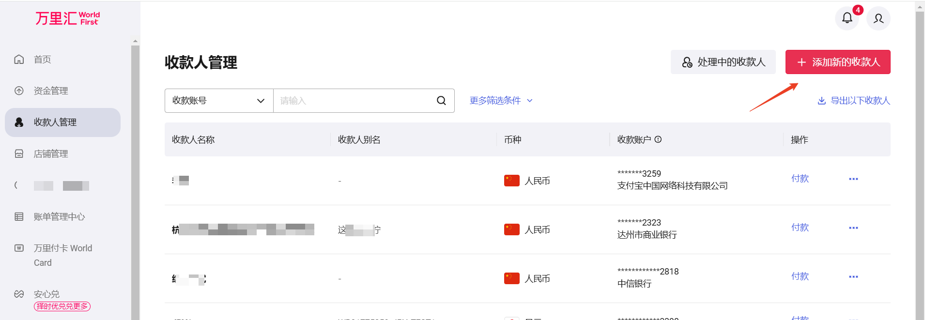Click the info icon beside 收款账户
The height and width of the screenshot is (320, 925).
(658, 139)
